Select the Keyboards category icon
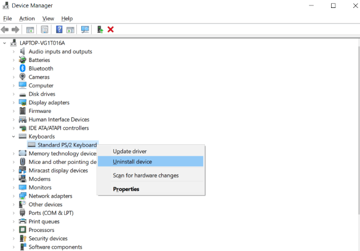 pos(23,136)
